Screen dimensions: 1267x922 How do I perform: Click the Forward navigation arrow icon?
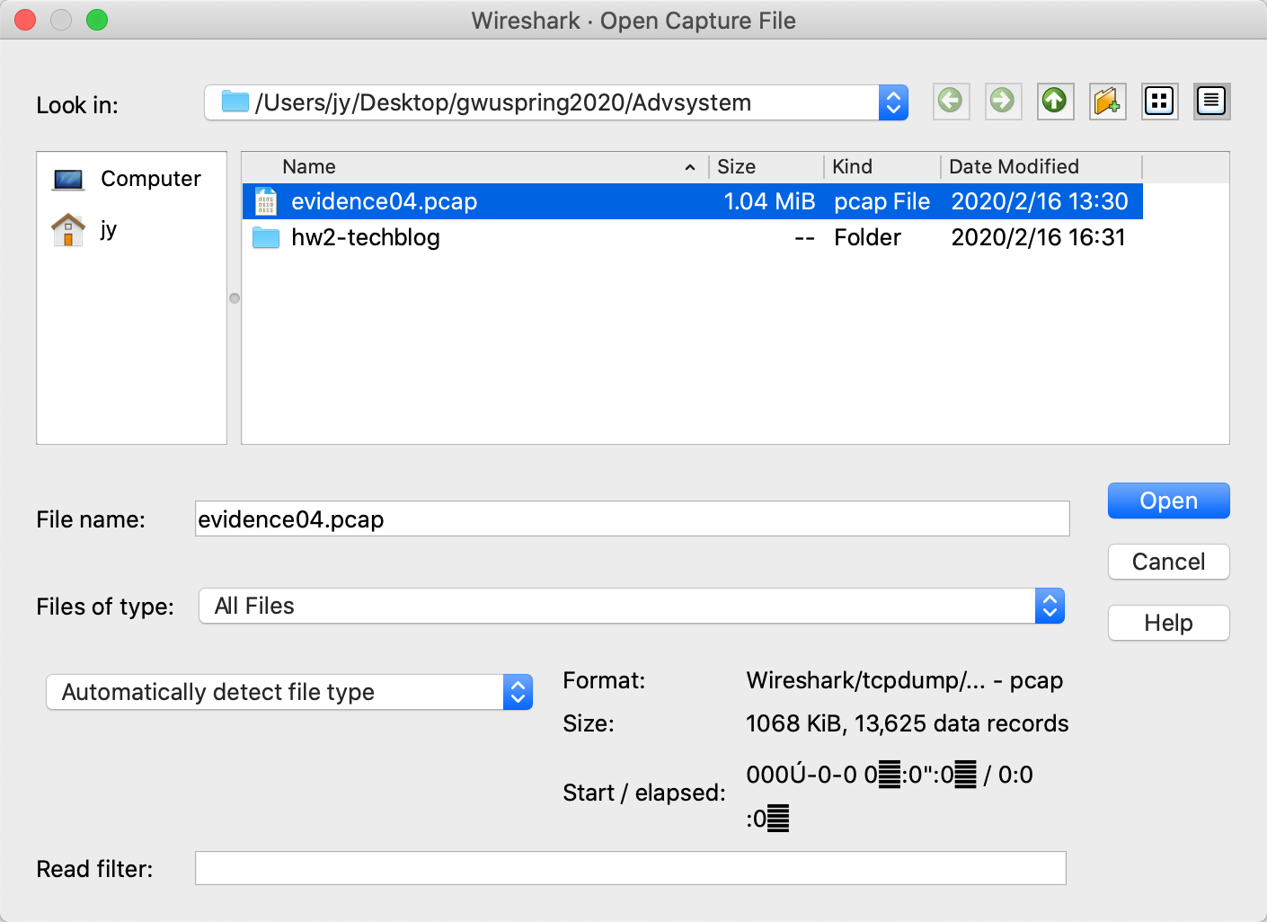click(1002, 101)
